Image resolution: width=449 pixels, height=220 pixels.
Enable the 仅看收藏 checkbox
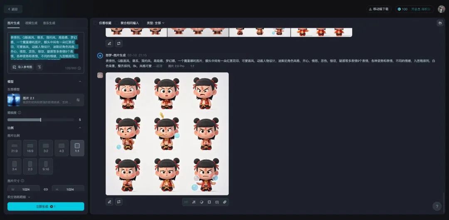[96, 23]
